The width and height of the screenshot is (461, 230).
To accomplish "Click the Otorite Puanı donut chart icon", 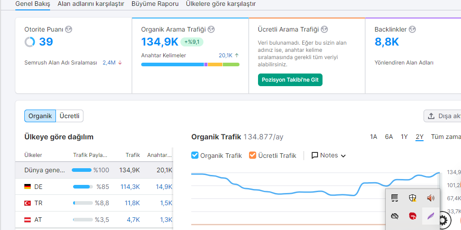I will [x=30, y=42].
